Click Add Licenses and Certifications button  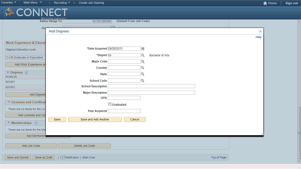point(25,115)
